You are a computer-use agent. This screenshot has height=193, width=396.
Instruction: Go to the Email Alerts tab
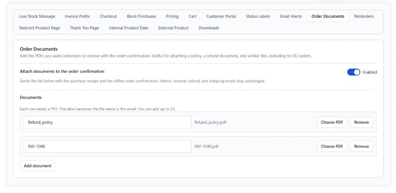tap(291, 16)
